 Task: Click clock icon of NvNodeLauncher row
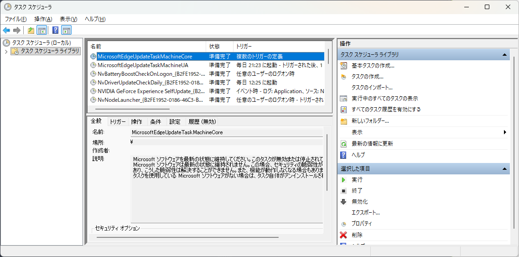coord(93,100)
